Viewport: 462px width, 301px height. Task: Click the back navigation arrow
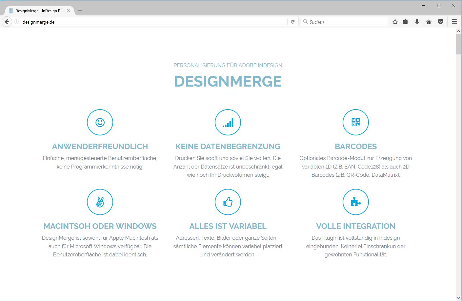coord(7,22)
